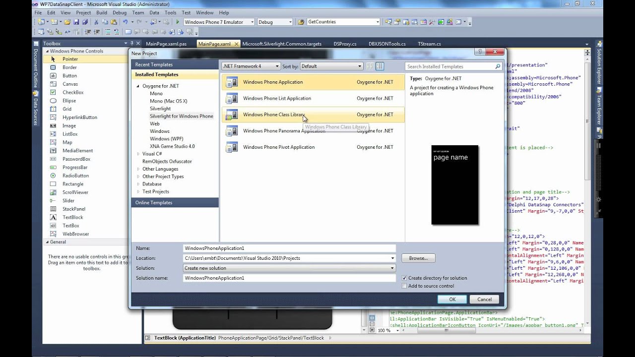Open the Location path dropdown
The height and width of the screenshot is (357, 635).
[x=392, y=258]
